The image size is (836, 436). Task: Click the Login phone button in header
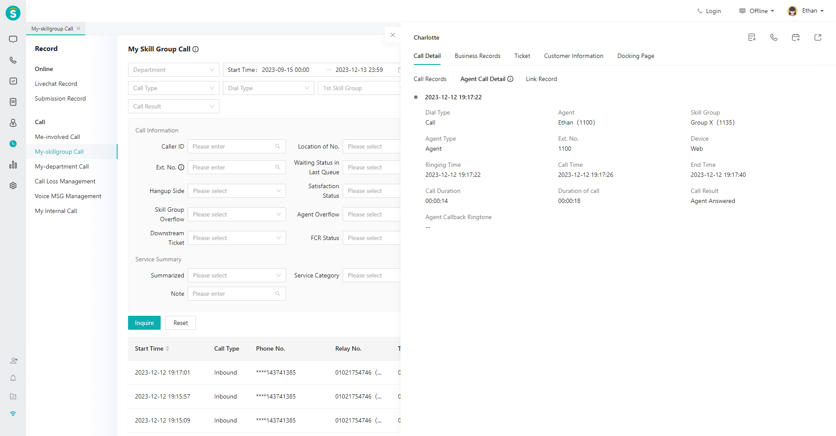pyautogui.click(x=709, y=11)
